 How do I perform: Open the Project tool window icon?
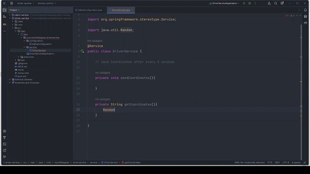4,10
